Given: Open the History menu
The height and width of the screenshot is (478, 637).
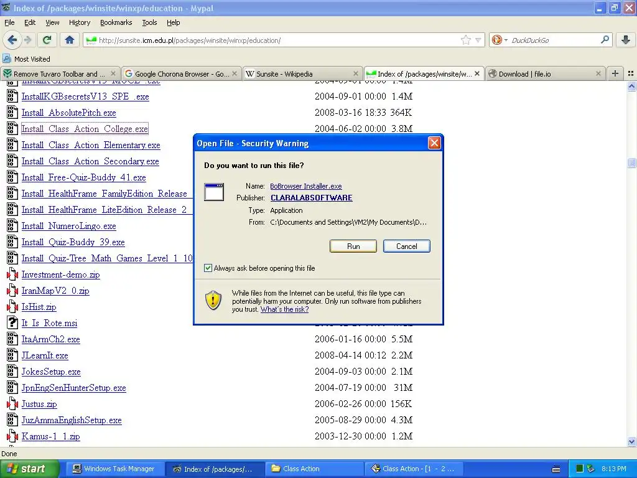Looking at the screenshot, I should 80,22.
